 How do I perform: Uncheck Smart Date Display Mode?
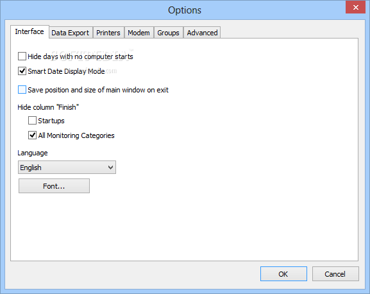point(22,71)
